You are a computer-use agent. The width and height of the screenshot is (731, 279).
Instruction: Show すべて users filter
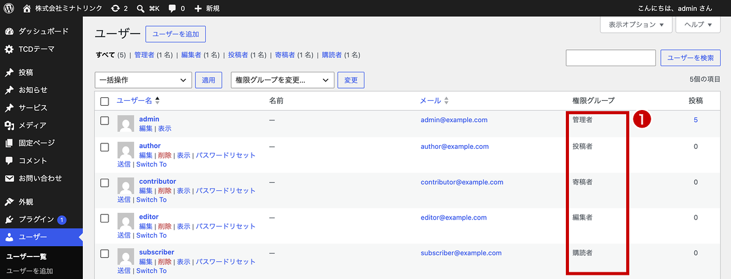[x=105, y=55]
